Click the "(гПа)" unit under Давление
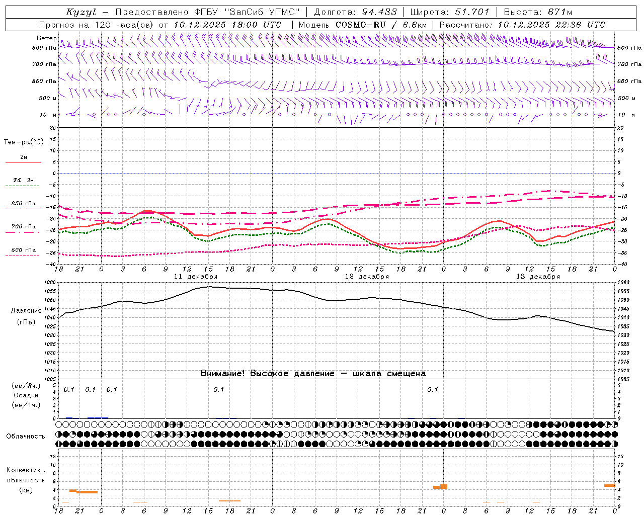 [26, 322]
